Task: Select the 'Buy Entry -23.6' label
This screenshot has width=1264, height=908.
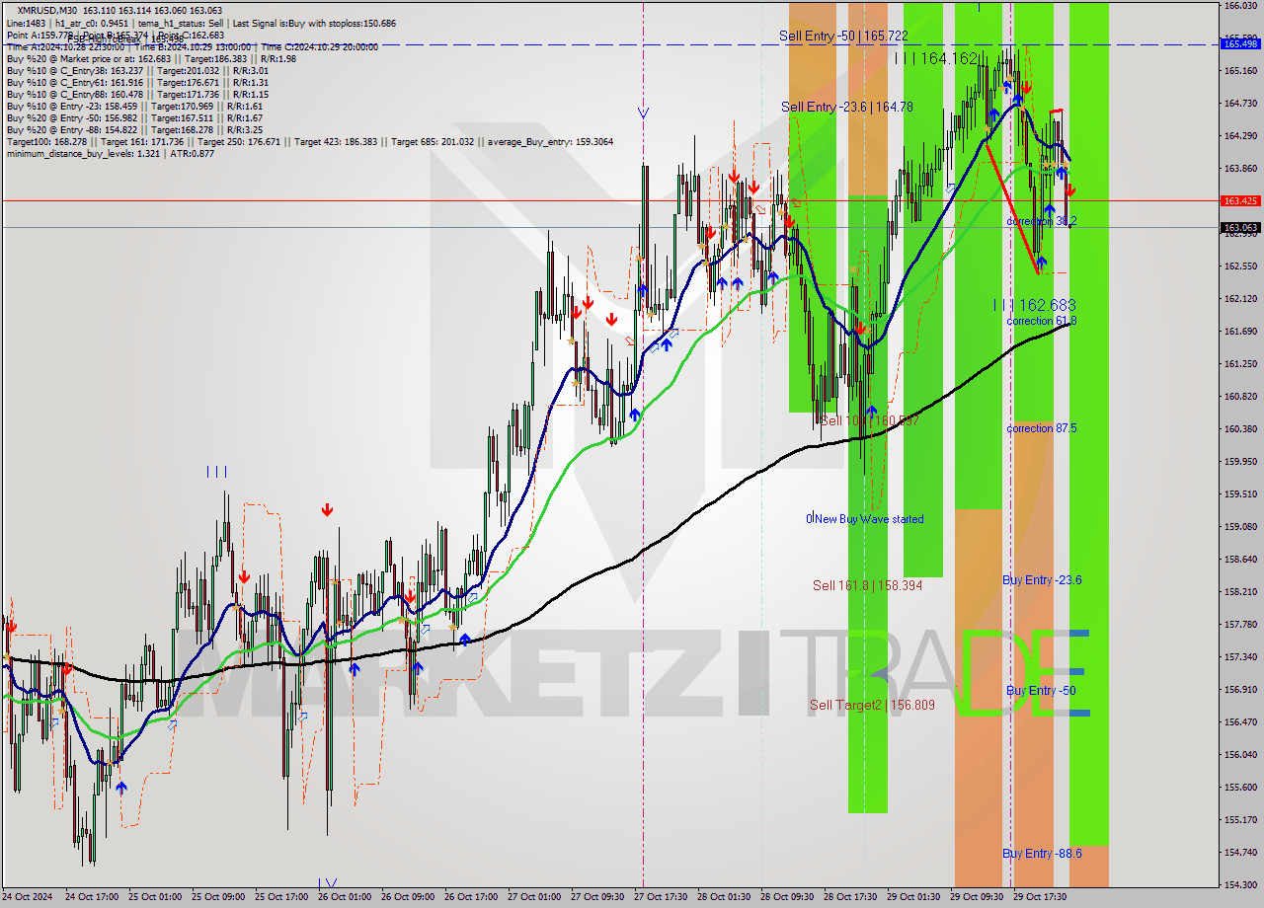Action: point(1042,580)
